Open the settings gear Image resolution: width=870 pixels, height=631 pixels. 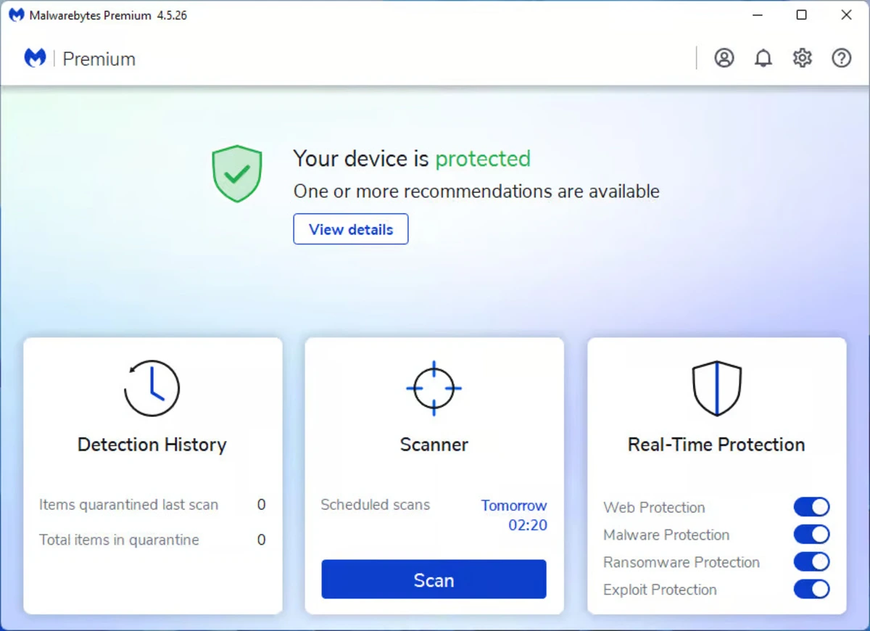tap(803, 58)
